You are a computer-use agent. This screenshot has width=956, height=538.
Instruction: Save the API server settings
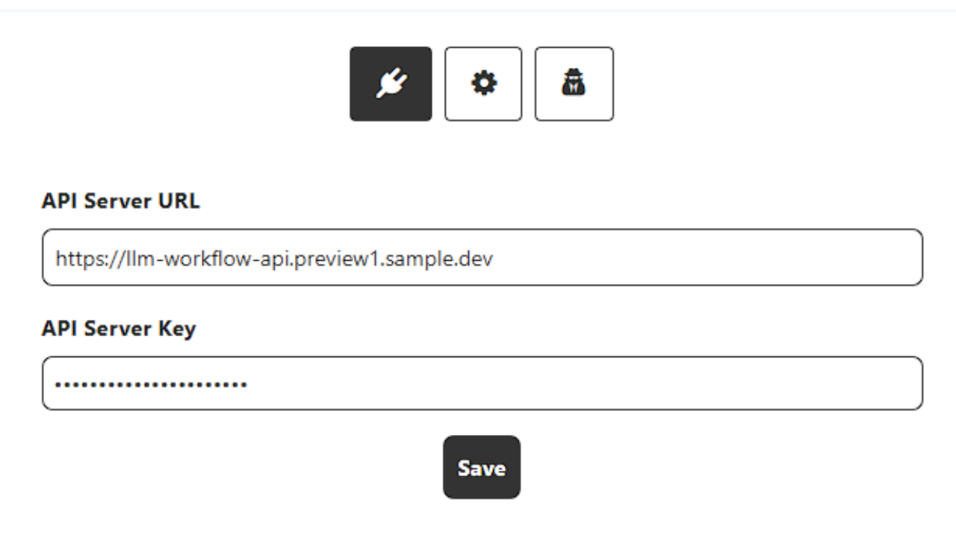(482, 468)
